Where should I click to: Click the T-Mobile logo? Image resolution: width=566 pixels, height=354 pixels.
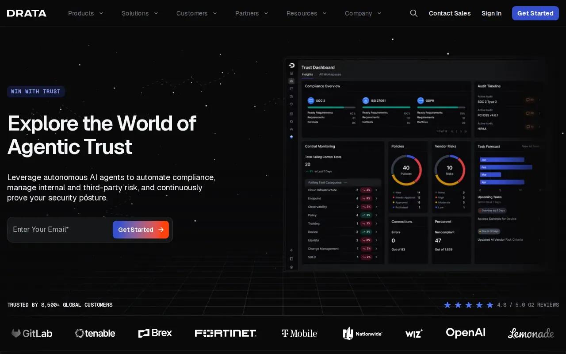pos(299,333)
